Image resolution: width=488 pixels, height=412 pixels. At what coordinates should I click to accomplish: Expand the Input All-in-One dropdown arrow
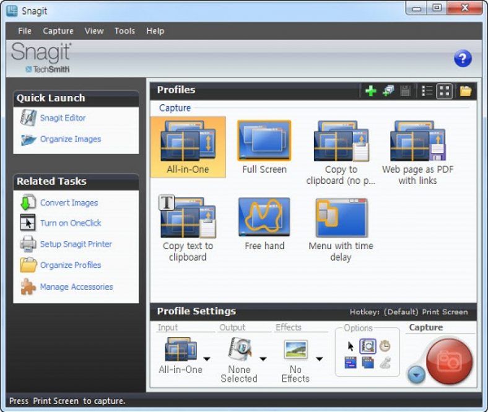(x=207, y=359)
